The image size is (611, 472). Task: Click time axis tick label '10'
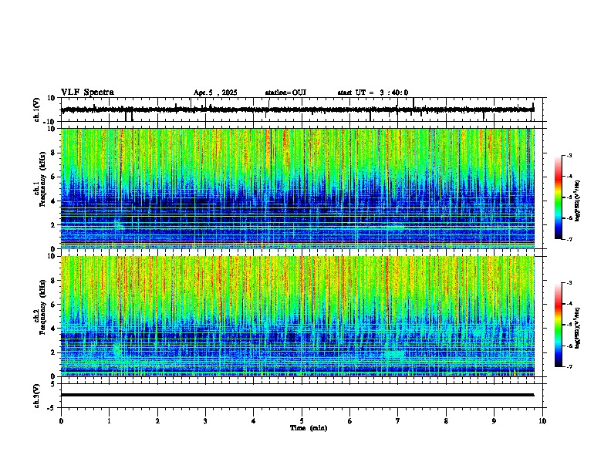point(542,421)
